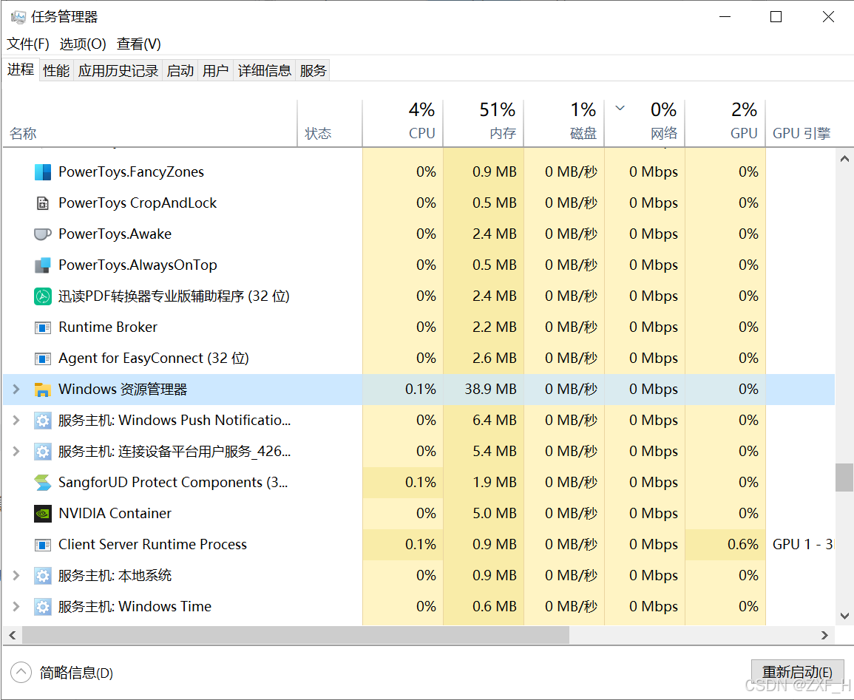This screenshot has width=854, height=700.
Task: Click the horizontal scrollbar right arrow
Action: pyautogui.click(x=824, y=635)
